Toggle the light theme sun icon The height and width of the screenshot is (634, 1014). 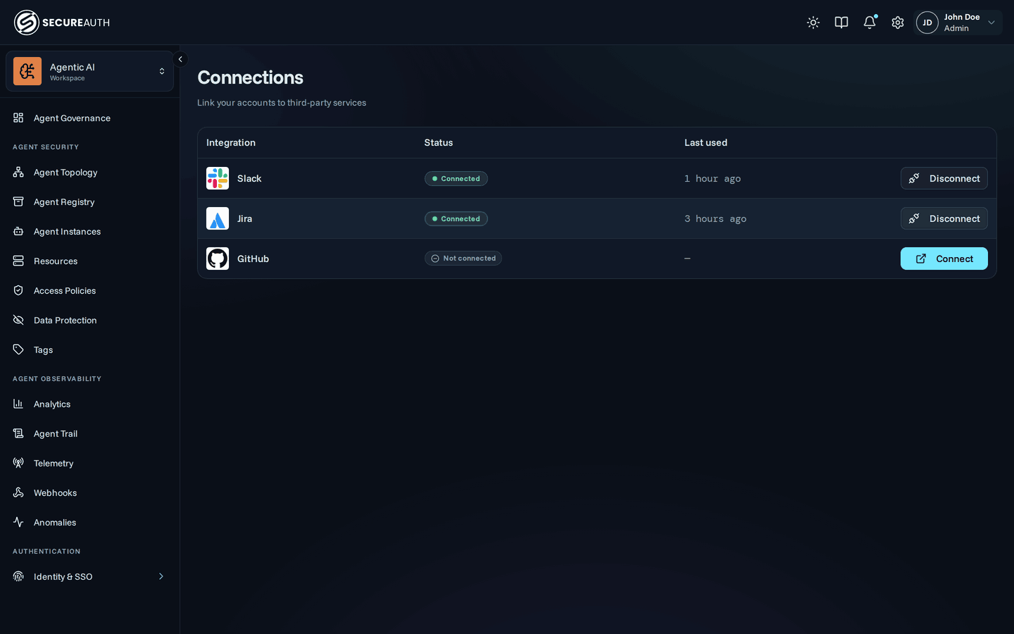[813, 23]
